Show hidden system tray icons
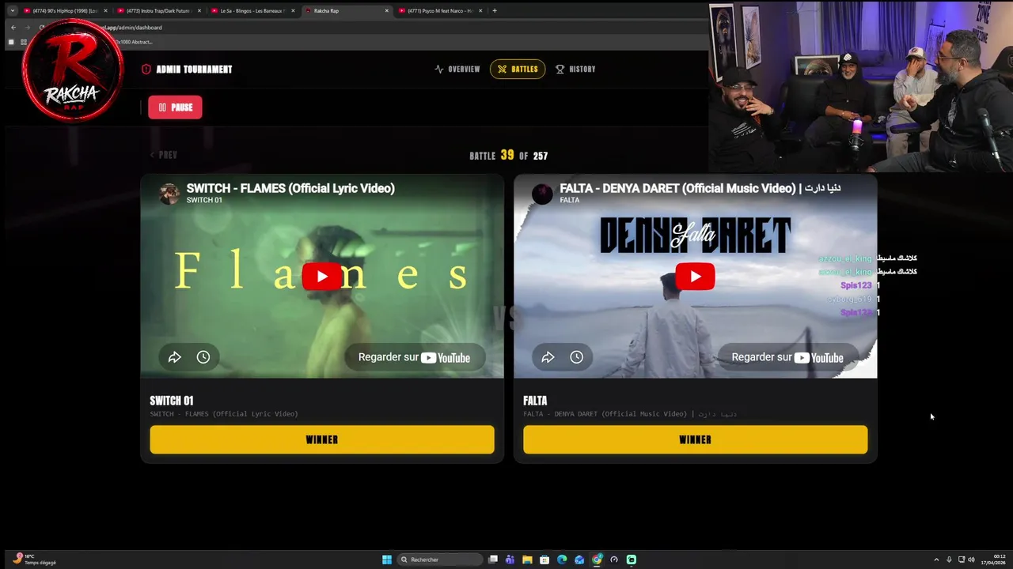 [936, 560]
